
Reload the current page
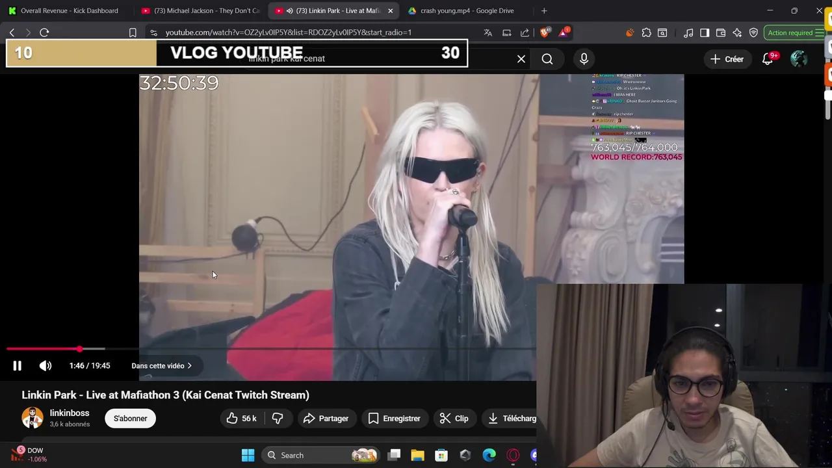(44, 32)
